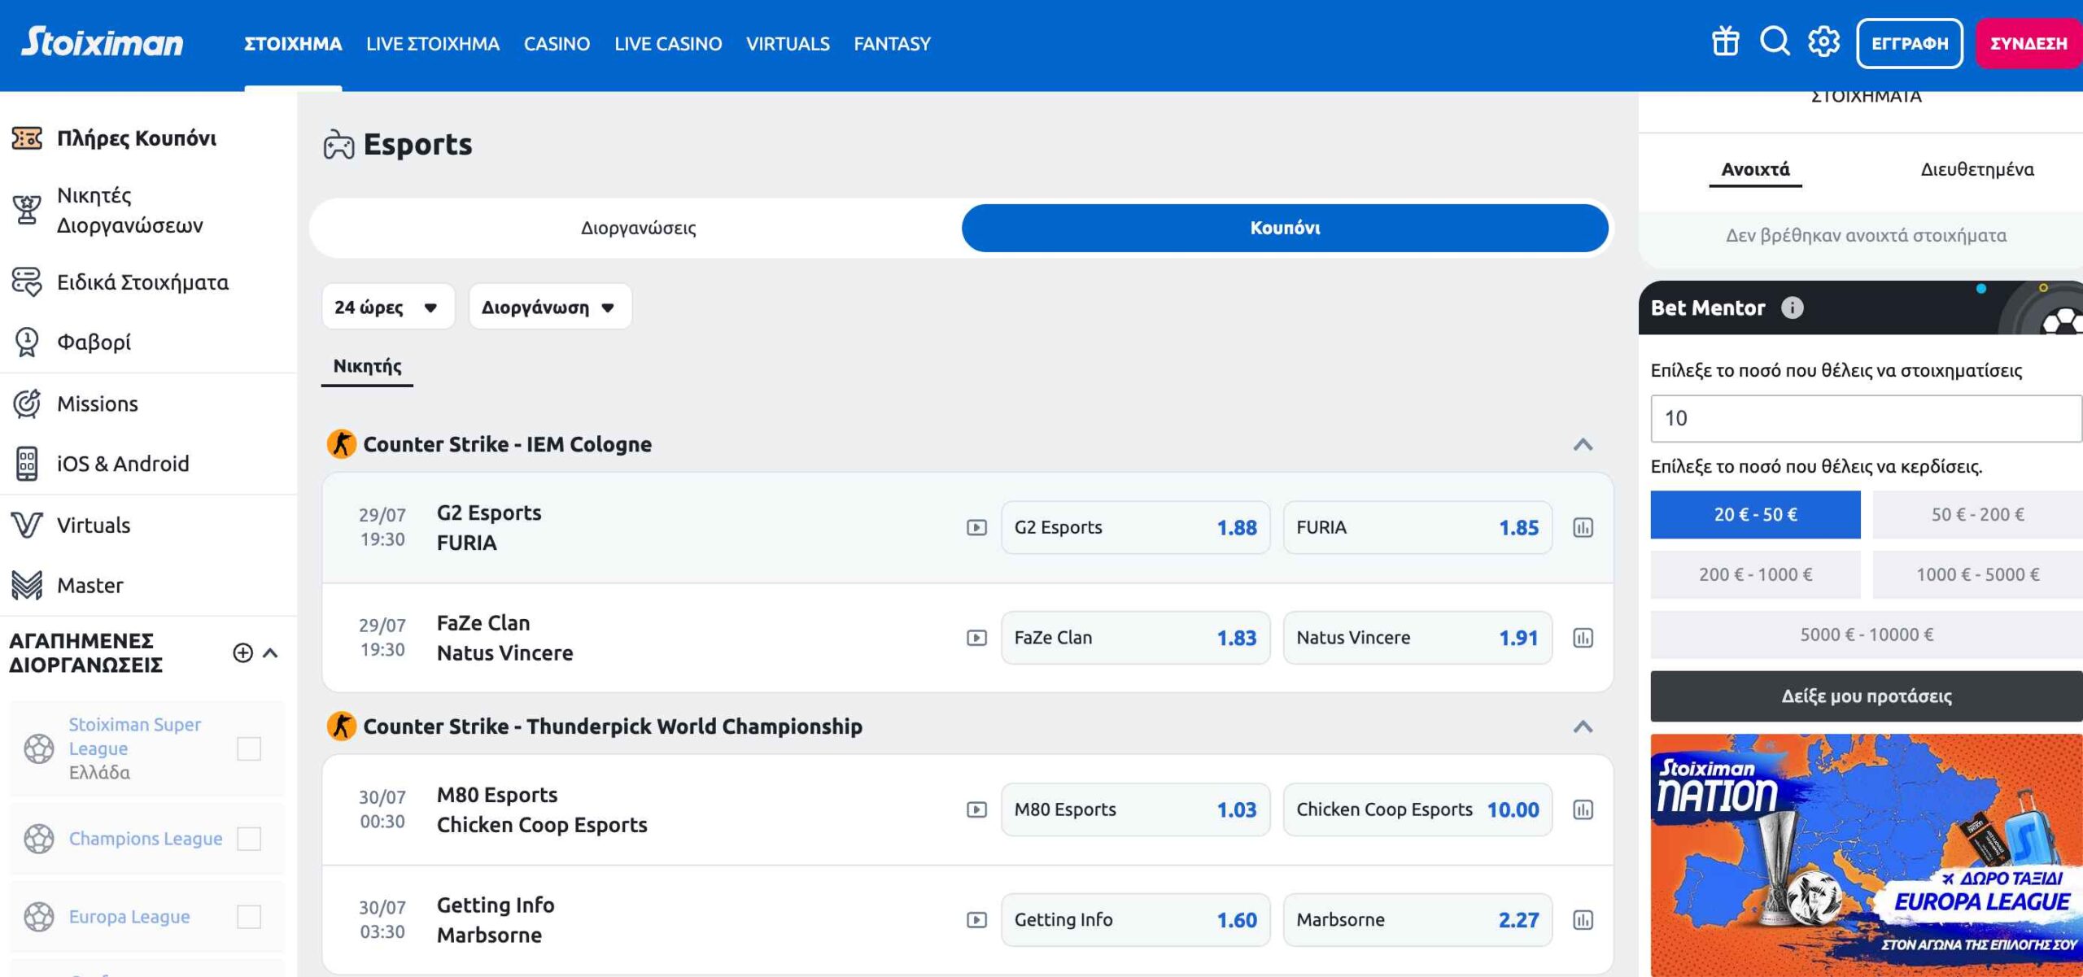Click the Ειδικά Στοιχήματα sidebar icon

(27, 282)
